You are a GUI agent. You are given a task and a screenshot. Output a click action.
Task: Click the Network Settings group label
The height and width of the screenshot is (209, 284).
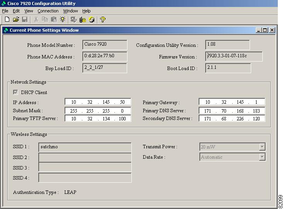click(x=29, y=82)
